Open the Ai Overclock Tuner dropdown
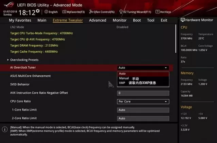217x143 pixels. tap(143, 68)
